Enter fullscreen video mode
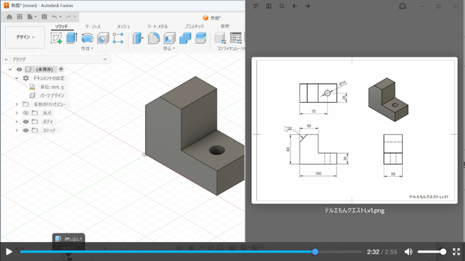The width and height of the screenshot is (465, 261). (x=456, y=252)
